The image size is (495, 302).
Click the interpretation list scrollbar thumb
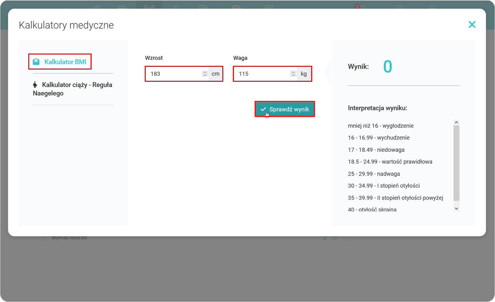pyautogui.click(x=457, y=163)
